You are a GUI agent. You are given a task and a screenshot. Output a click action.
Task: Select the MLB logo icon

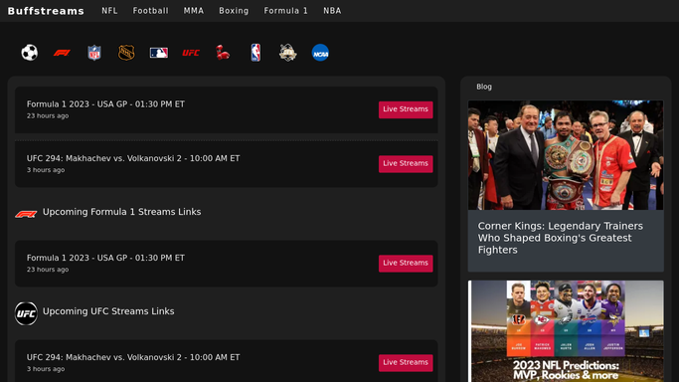tap(159, 53)
